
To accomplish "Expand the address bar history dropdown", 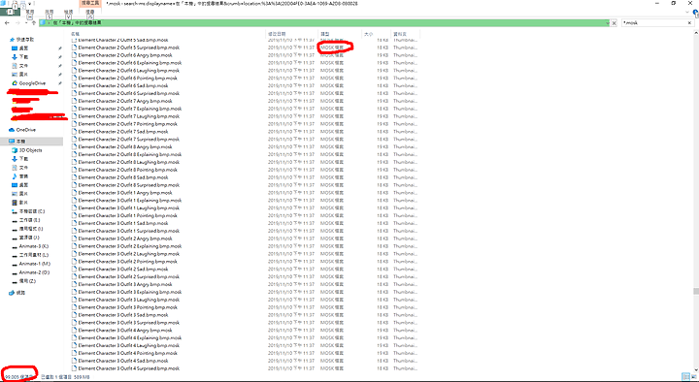I will pyautogui.click(x=607, y=22).
